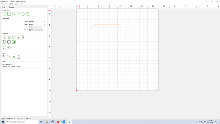
Task: Activate the Rotate transform tool
Action: pyautogui.click(x=14, y=37)
